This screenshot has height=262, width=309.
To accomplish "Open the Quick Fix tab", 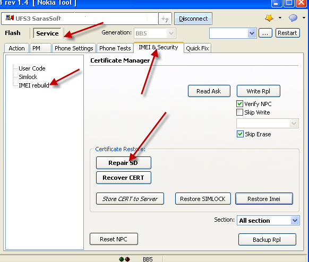I will [198, 48].
